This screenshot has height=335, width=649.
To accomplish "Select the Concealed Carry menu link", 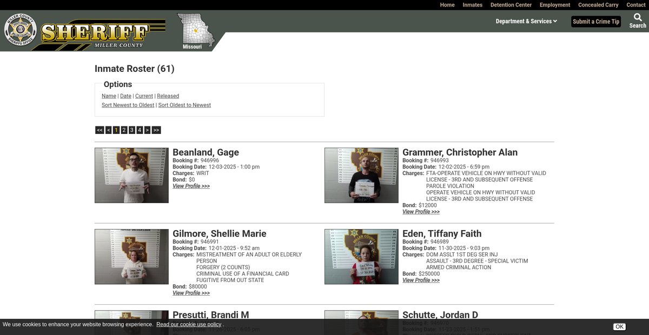I will [x=598, y=5].
